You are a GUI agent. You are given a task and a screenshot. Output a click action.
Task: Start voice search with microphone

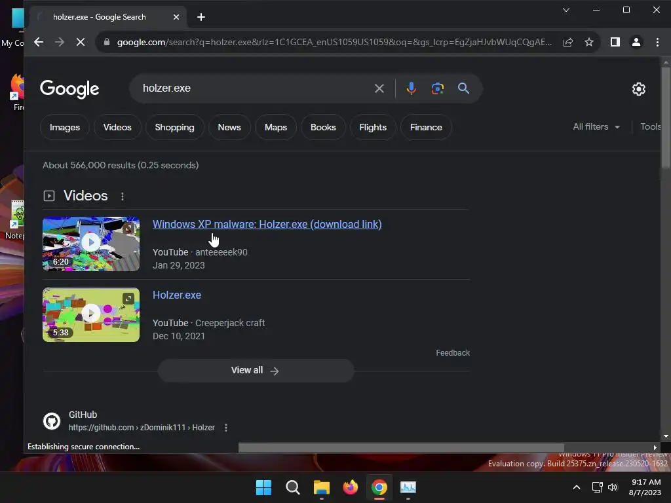click(x=412, y=88)
